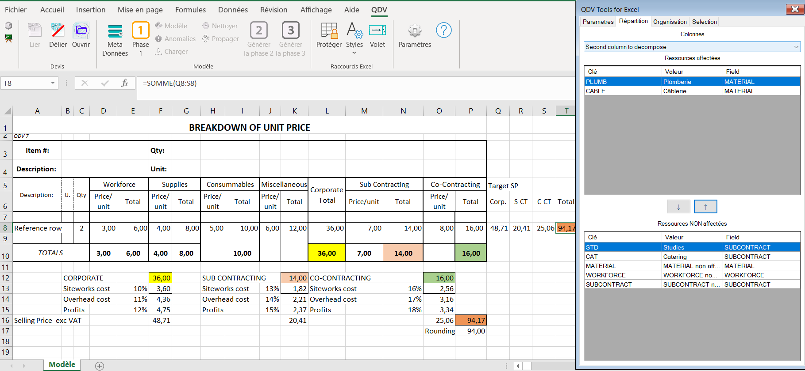Click the green board icon below the cube
The width and height of the screenshot is (805, 371).
tap(8, 38)
